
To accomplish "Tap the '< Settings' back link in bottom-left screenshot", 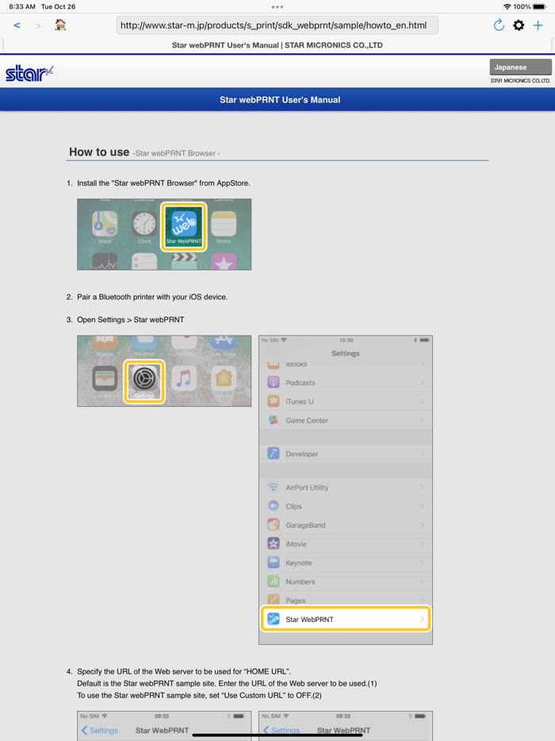I will pyautogui.click(x=100, y=730).
